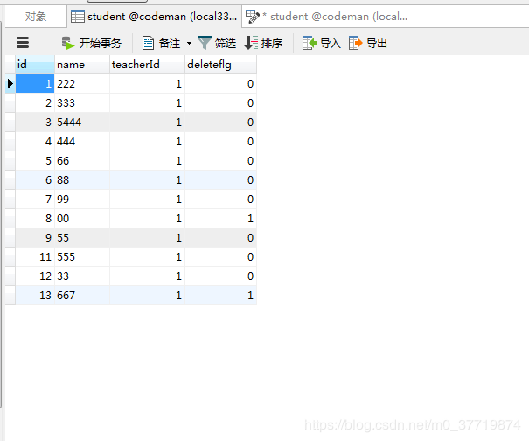Viewport: 529px width, 441px height.
Task: Click the table icon on student tab
Action: (x=78, y=17)
